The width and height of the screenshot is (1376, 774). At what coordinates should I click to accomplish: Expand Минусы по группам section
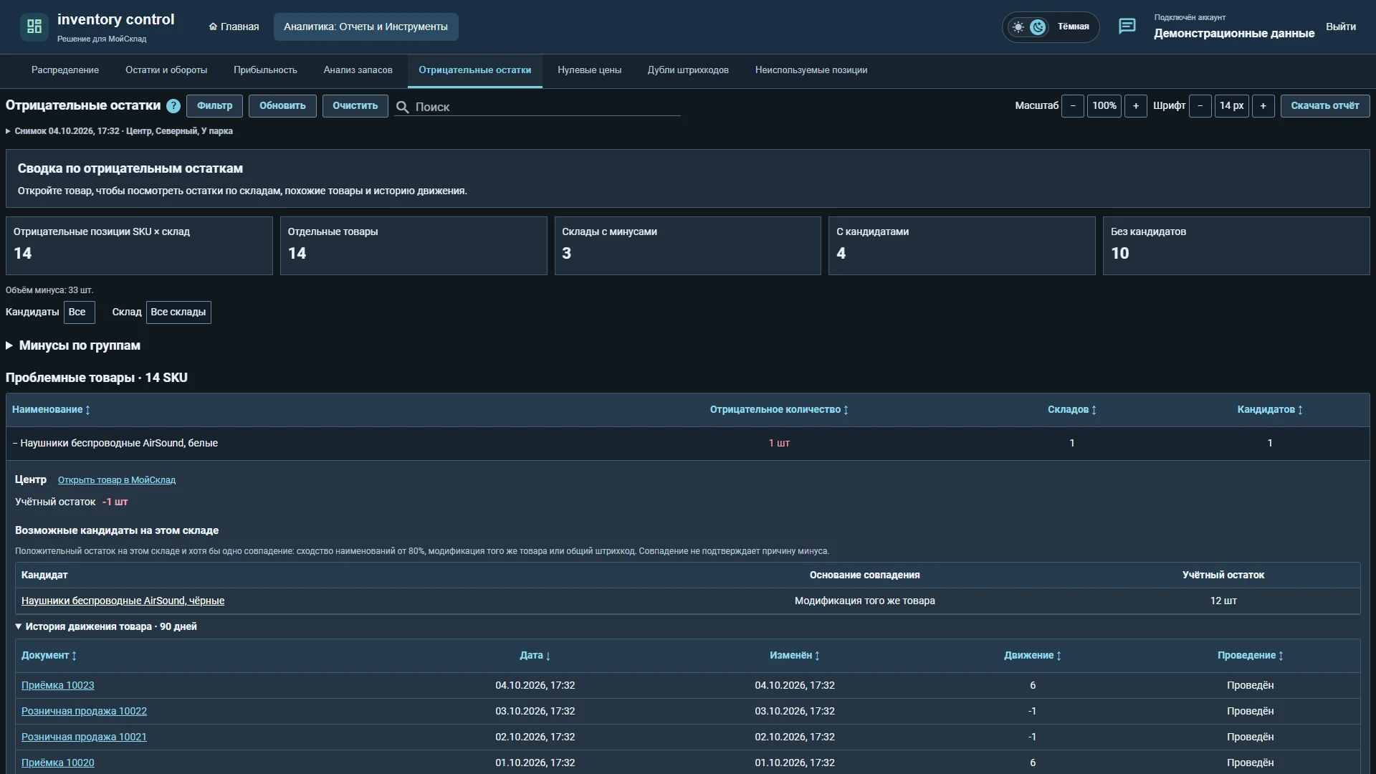(x=72, y=345)
